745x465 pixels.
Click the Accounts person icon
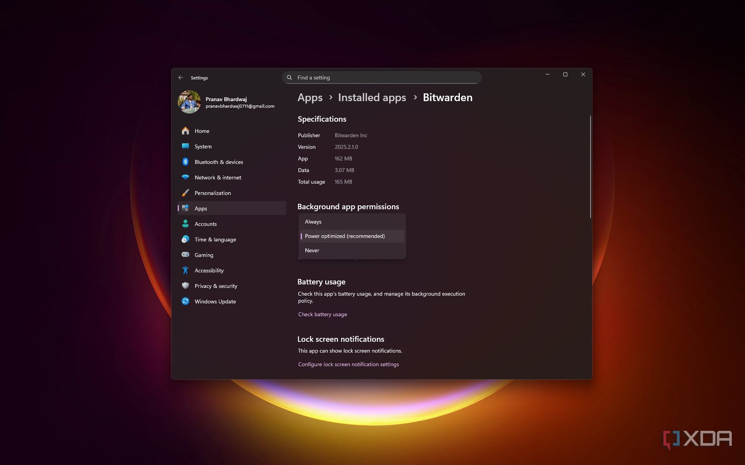(185, 224)
